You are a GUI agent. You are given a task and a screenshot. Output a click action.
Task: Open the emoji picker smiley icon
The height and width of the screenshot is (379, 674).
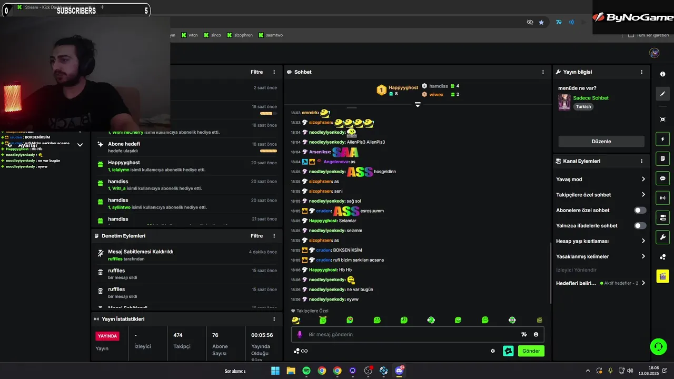click(x=536, y=334)
